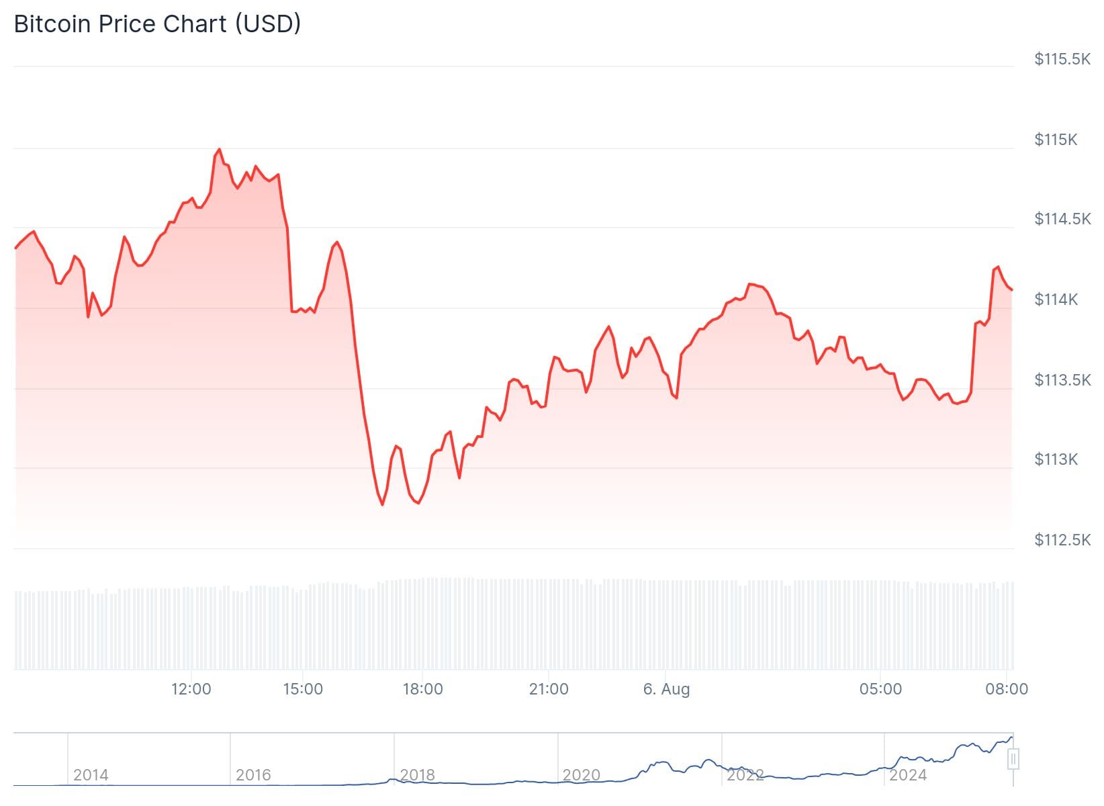Viewport: 1104px width, 806px height.
Task: Click the 05:00 time axis label
Action: click(x=881, y=689)
